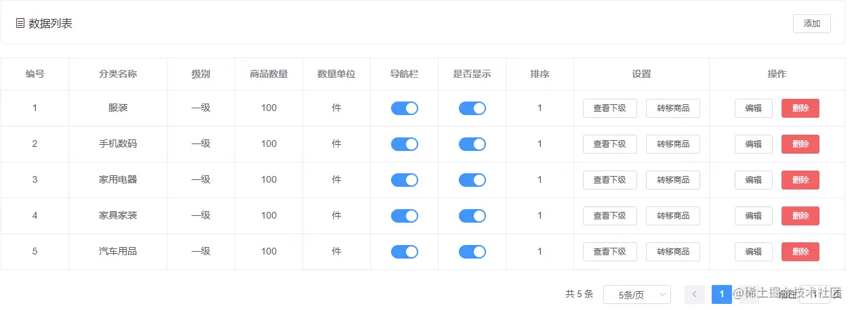Viewport: 852px width, 310px height.
Task: Click 编辑 for 服装 row
Action: [x=754, y=108]
